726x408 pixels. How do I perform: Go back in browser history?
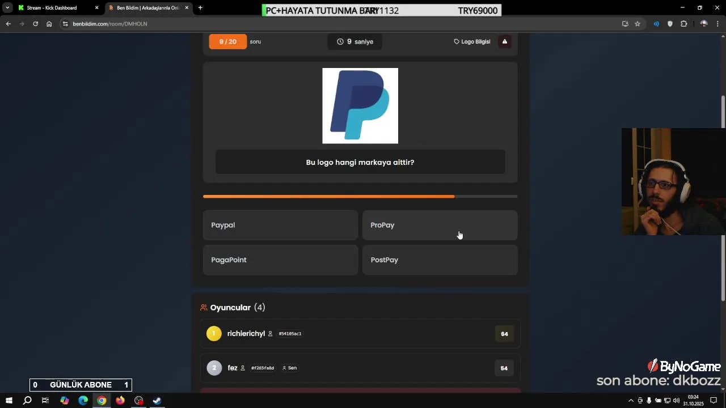(8, 24)
